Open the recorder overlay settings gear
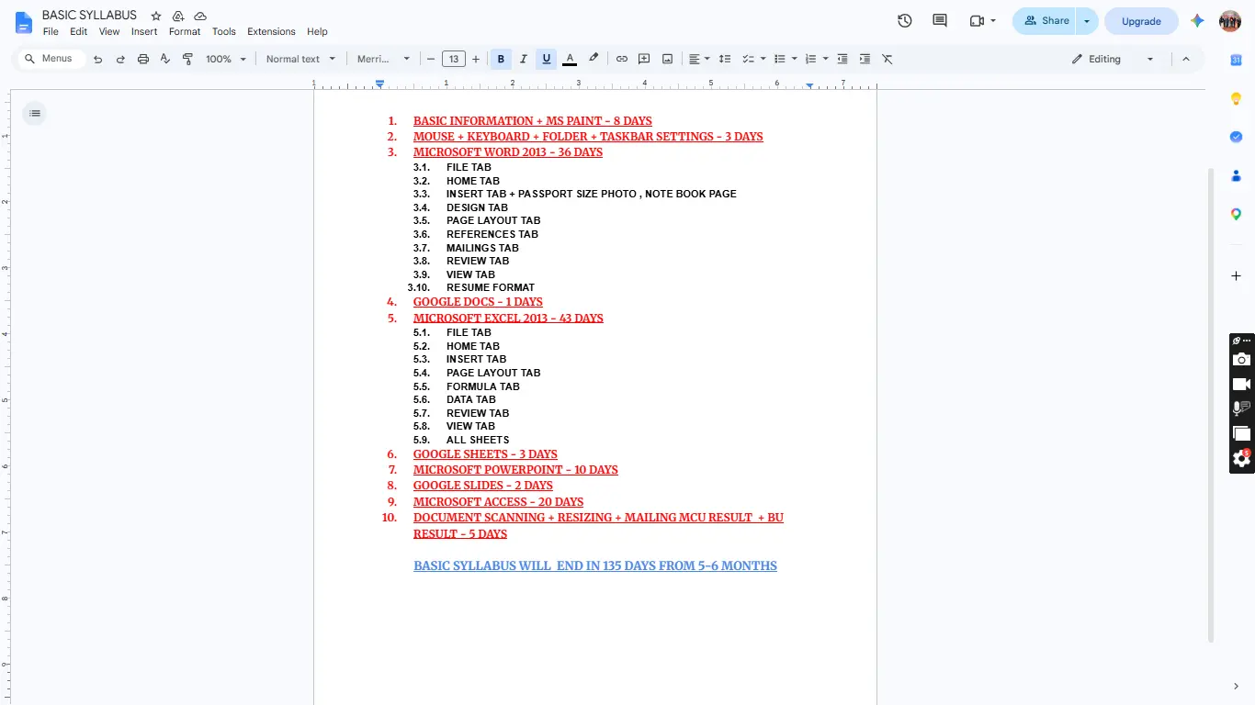 click(1241, 458)
